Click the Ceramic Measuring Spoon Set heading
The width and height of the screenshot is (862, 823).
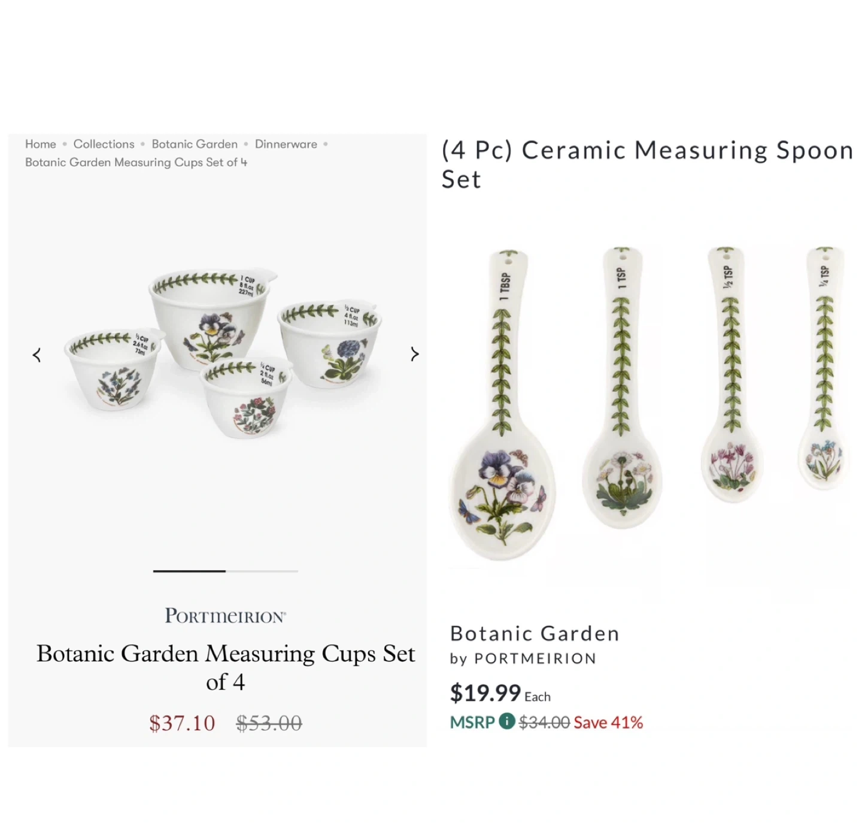click(x=646, y=164)
